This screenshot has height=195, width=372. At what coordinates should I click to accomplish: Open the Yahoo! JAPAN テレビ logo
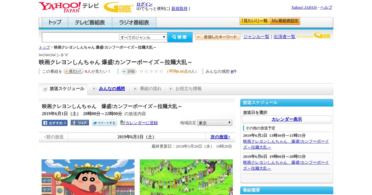point(69,7)
